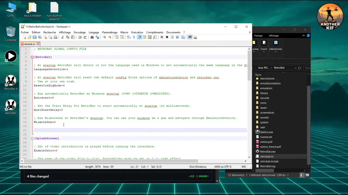Select the Corbeille desktop icon

point(11,34)
